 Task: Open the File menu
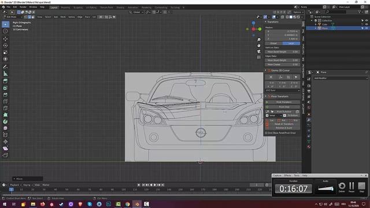point(9,7)
